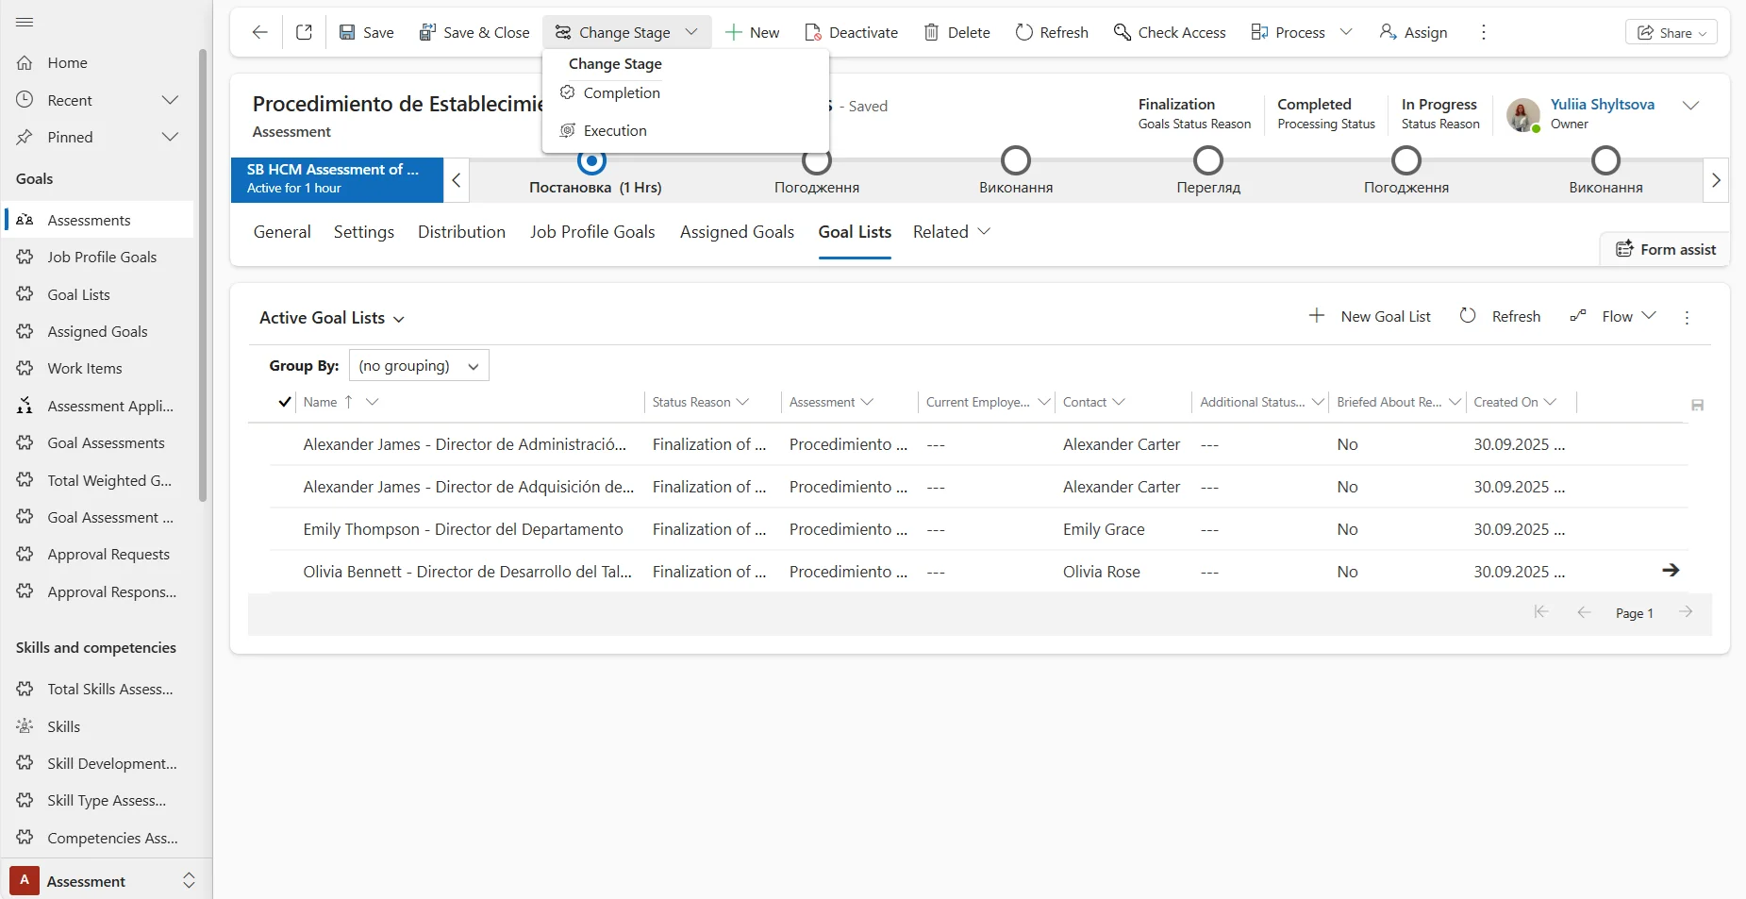
Task: Choose Completion from Change Stage menu
Action: [621, 92]
